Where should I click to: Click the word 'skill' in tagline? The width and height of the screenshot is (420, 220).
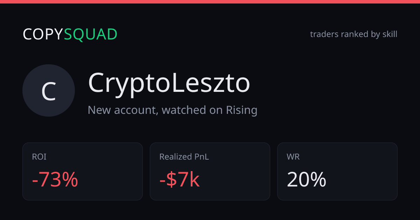(390, 34)
